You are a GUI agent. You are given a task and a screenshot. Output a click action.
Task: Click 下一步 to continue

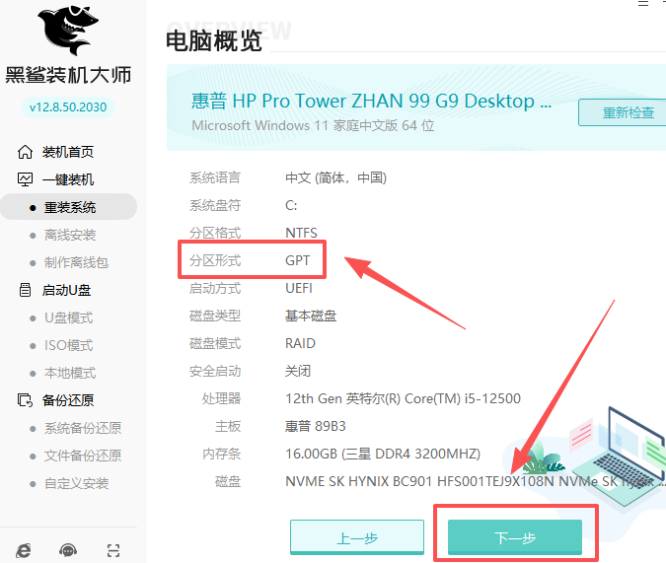tap(515, 537)
